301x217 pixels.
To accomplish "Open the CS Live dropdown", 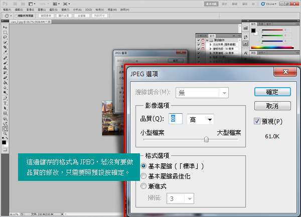I will 269,4.
